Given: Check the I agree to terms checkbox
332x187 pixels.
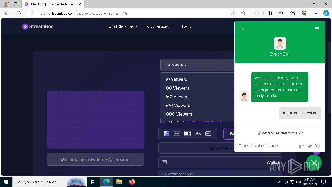Looking at the screenshot, I should 163,121.
